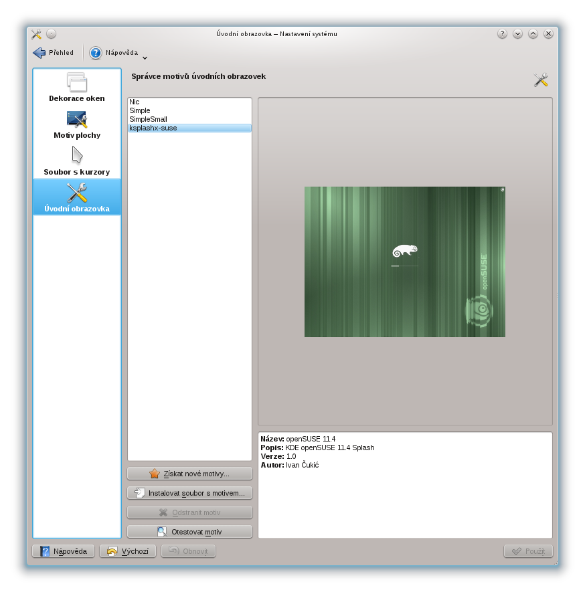Select the ksplashx-suse theme in the list
The height and width of the screenshot is (592, 585).
click(189, 128)
